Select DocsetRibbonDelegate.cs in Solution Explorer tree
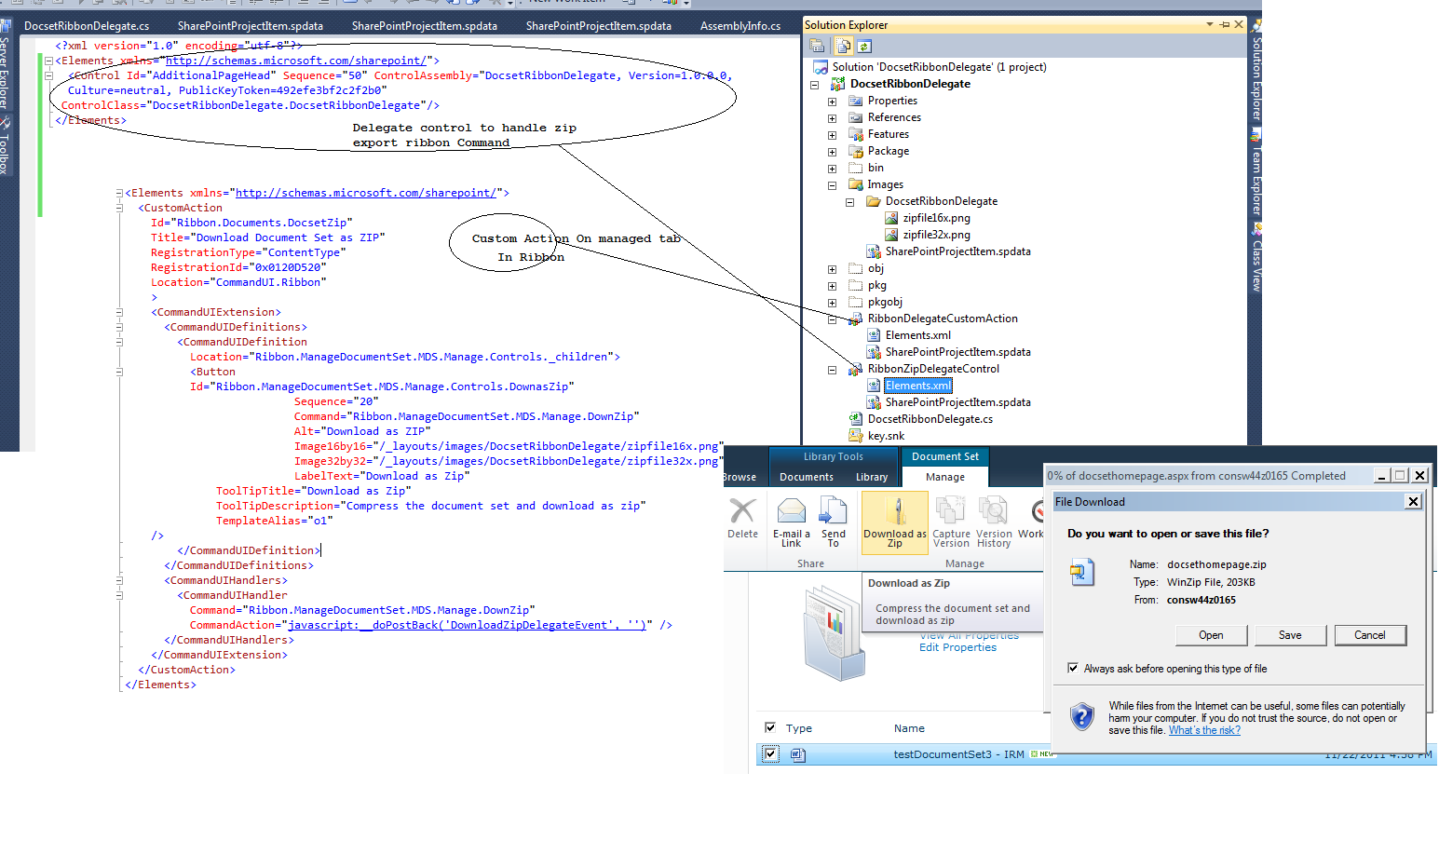 930,419
